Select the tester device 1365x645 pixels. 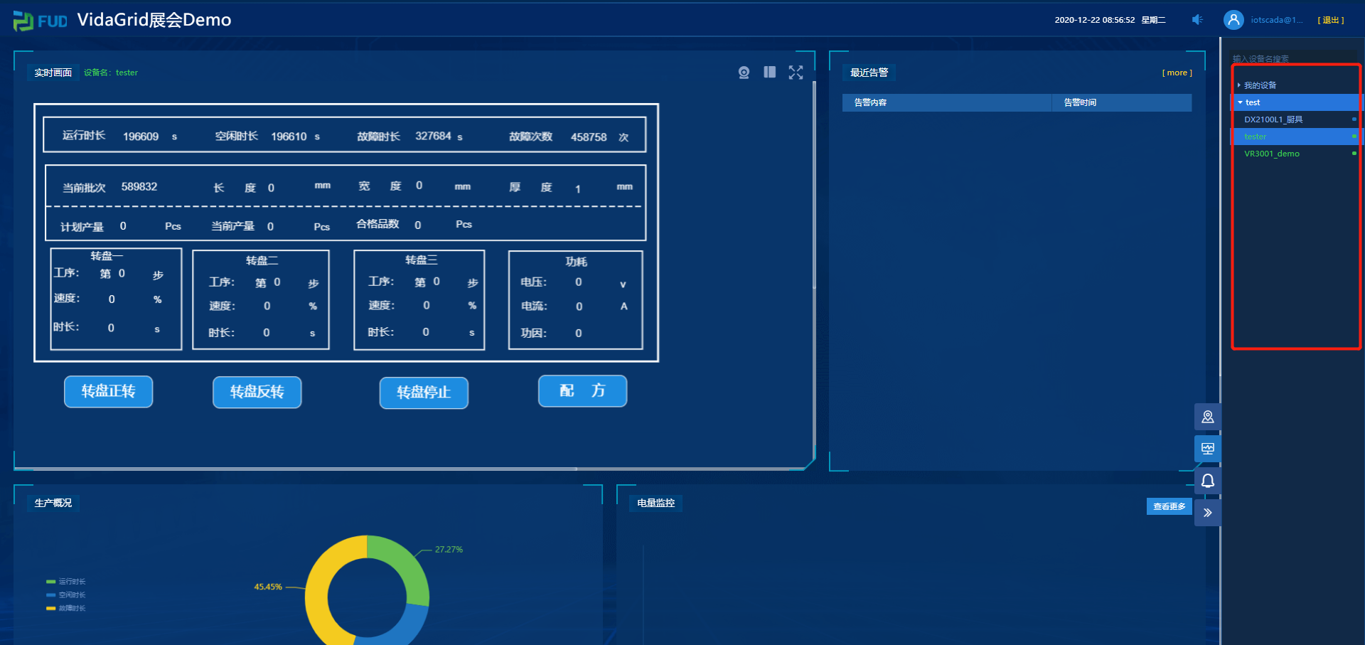1255,137
